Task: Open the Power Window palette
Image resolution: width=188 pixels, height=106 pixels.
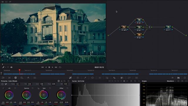Action: (x=92, y=78)
